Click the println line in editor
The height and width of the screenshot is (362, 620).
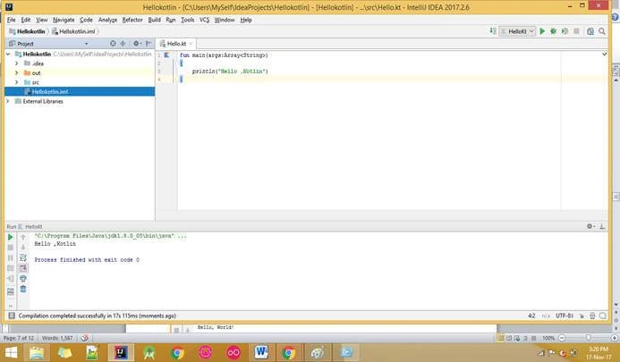230,72
